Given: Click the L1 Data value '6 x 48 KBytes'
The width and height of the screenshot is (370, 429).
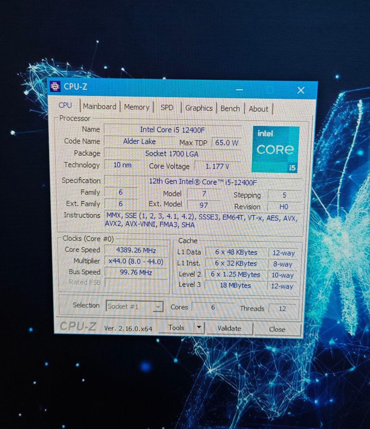Looking at the screenshot, I should coord(236,252).
